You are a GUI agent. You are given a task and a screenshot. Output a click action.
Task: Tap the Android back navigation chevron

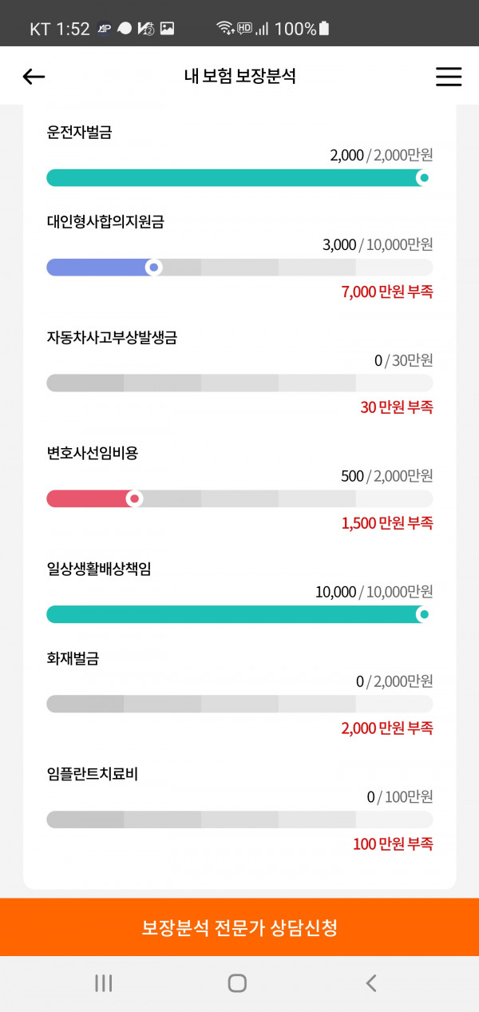[x=370, y=983]
